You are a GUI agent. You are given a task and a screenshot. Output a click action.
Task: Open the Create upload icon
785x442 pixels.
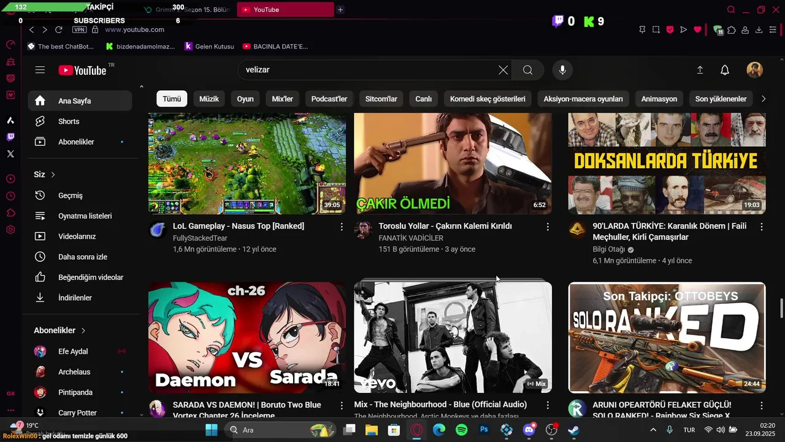coord(700,70)
